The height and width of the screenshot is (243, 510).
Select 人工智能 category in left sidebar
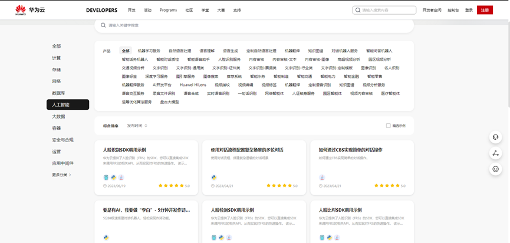click(x=68, y=105)
